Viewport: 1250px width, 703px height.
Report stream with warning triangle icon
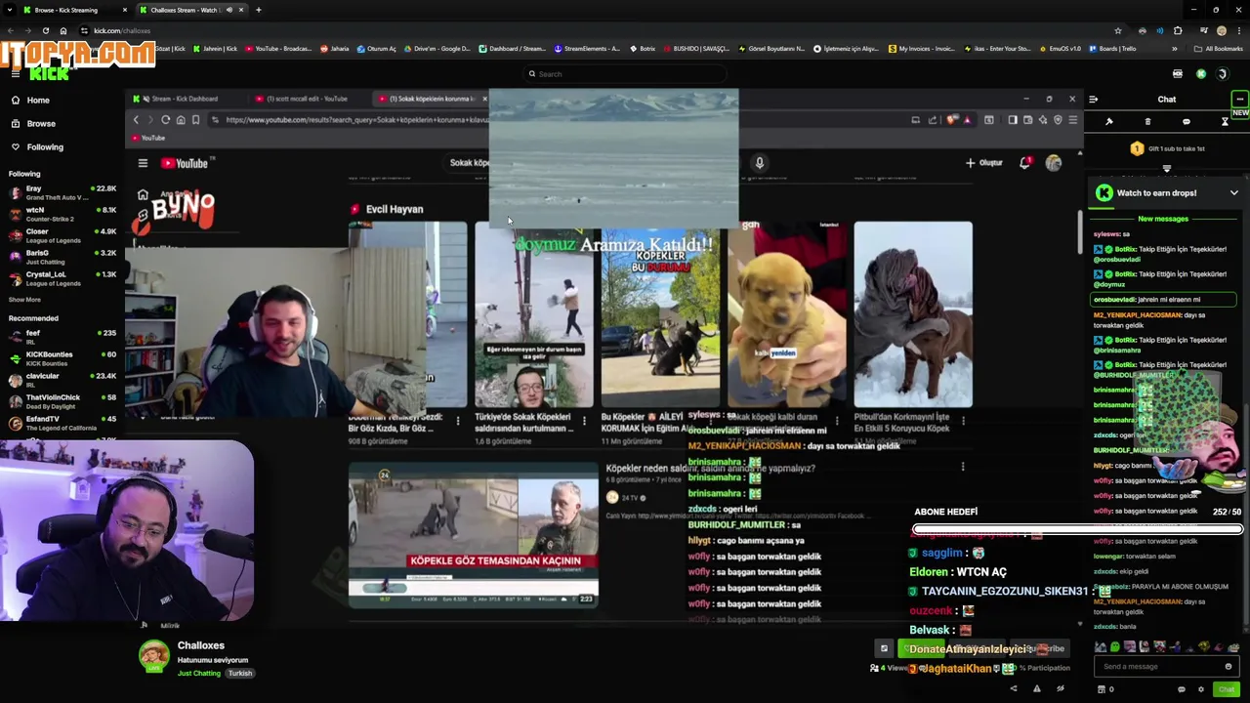click(1036, 688)
